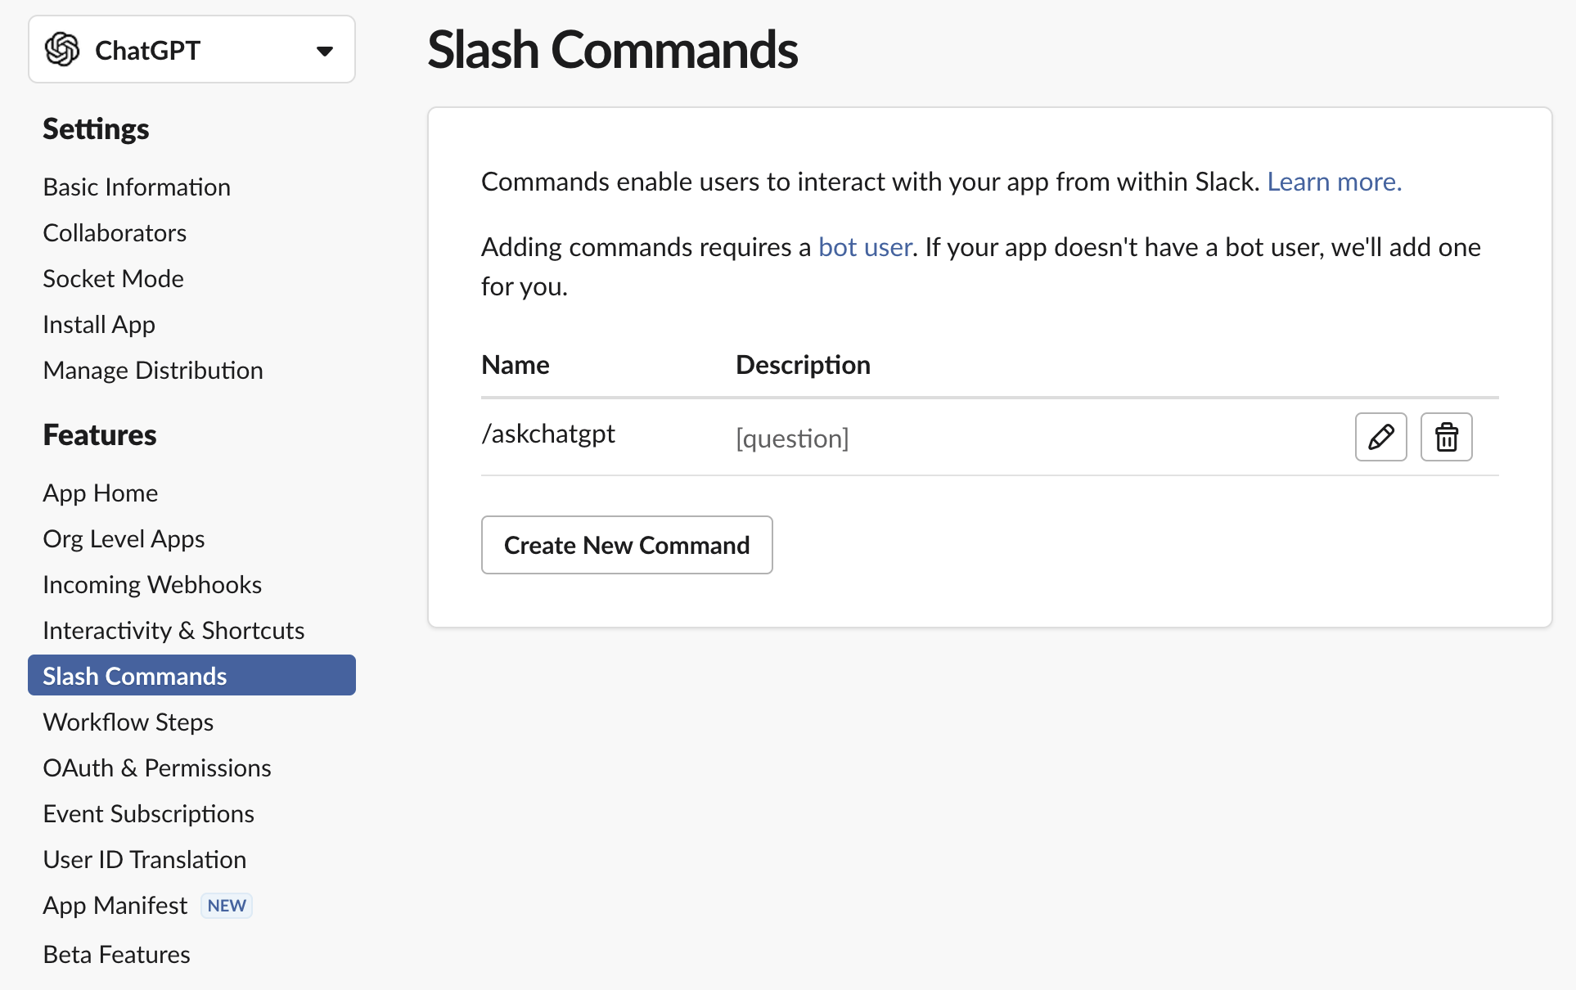Open Manage Distribution settings

[x=153, y=371]
